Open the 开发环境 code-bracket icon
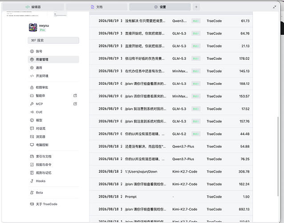The width and height of the screenshot is (284, 223). click(x=32, y=76)
